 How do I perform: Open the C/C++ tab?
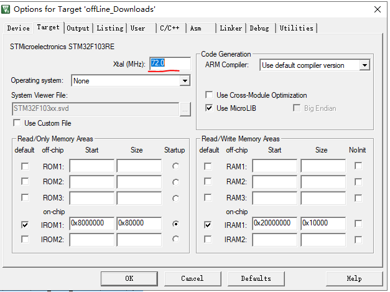coord(170,28)
